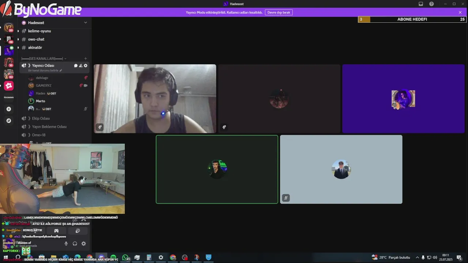468x263 pixels.
Task: Show hidden system tray icons
Action: (x=417, y=258)
